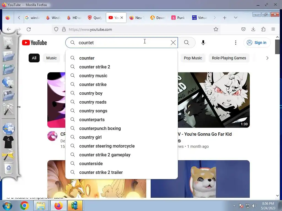Clear the search box with the X

173,43
